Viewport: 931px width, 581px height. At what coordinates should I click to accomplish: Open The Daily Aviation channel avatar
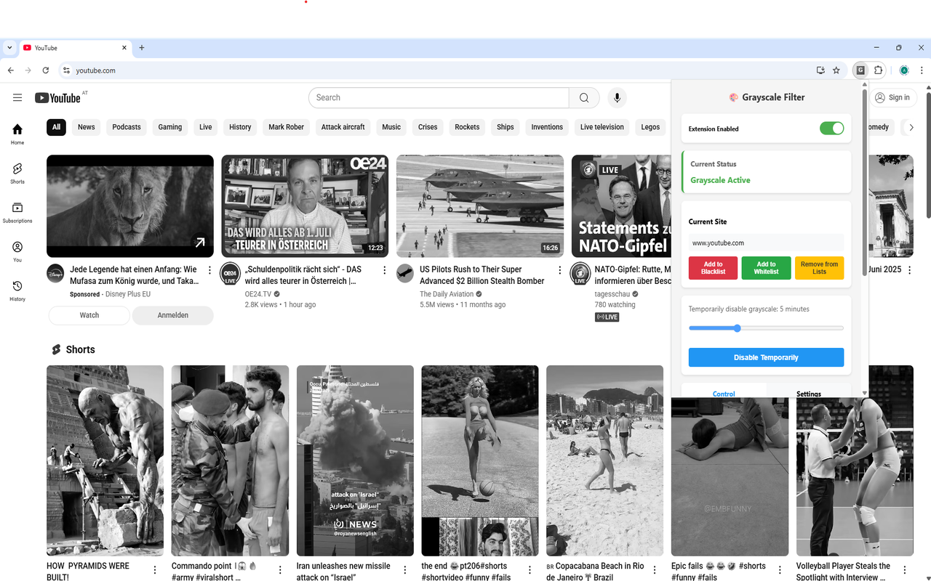(x=405, y=273)
